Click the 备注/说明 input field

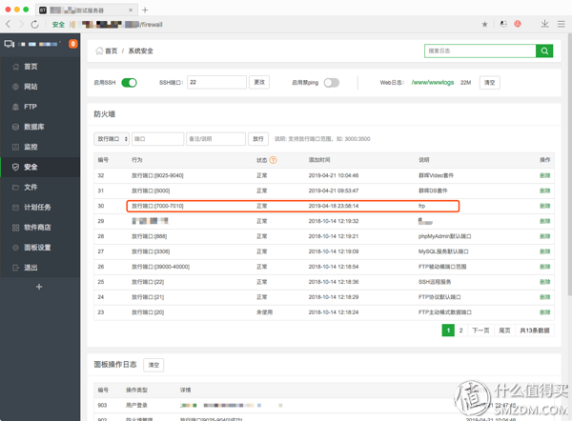pyautogui.click(x=215, y=139)
